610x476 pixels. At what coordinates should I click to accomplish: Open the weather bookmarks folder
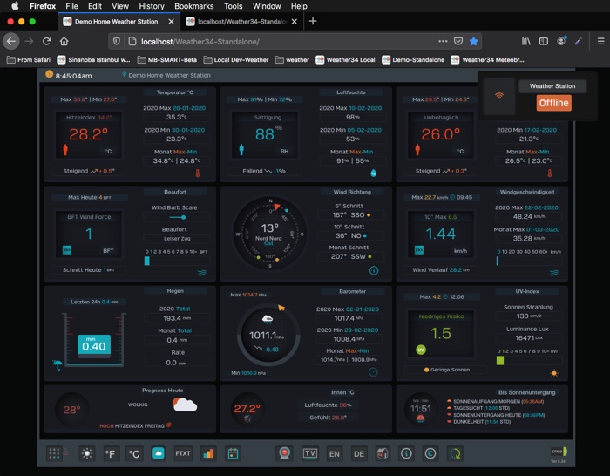point(292,60)
